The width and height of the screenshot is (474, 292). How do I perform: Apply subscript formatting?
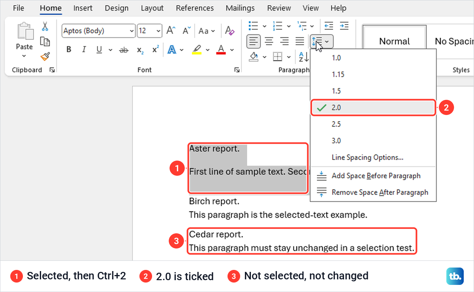(140, 50)
